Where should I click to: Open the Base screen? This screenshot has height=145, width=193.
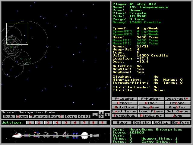[x=122, y=123]
